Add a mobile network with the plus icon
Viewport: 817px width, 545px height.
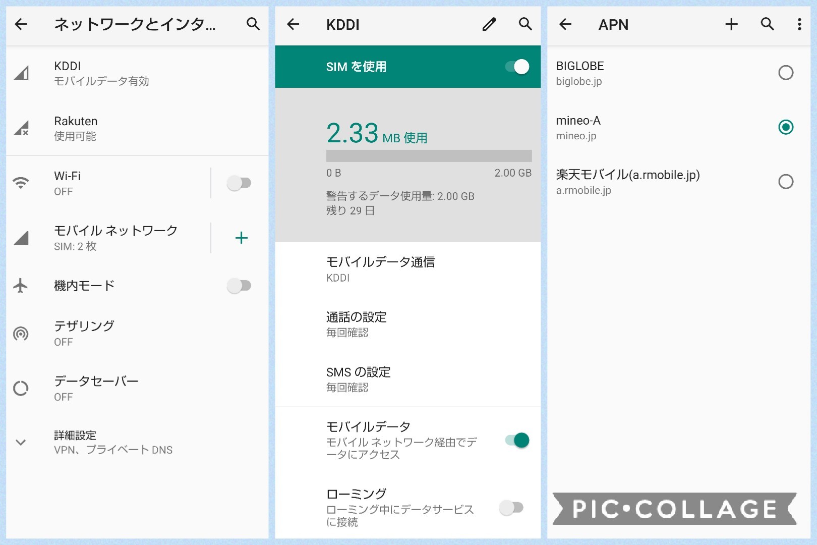(x=242, y=238)
